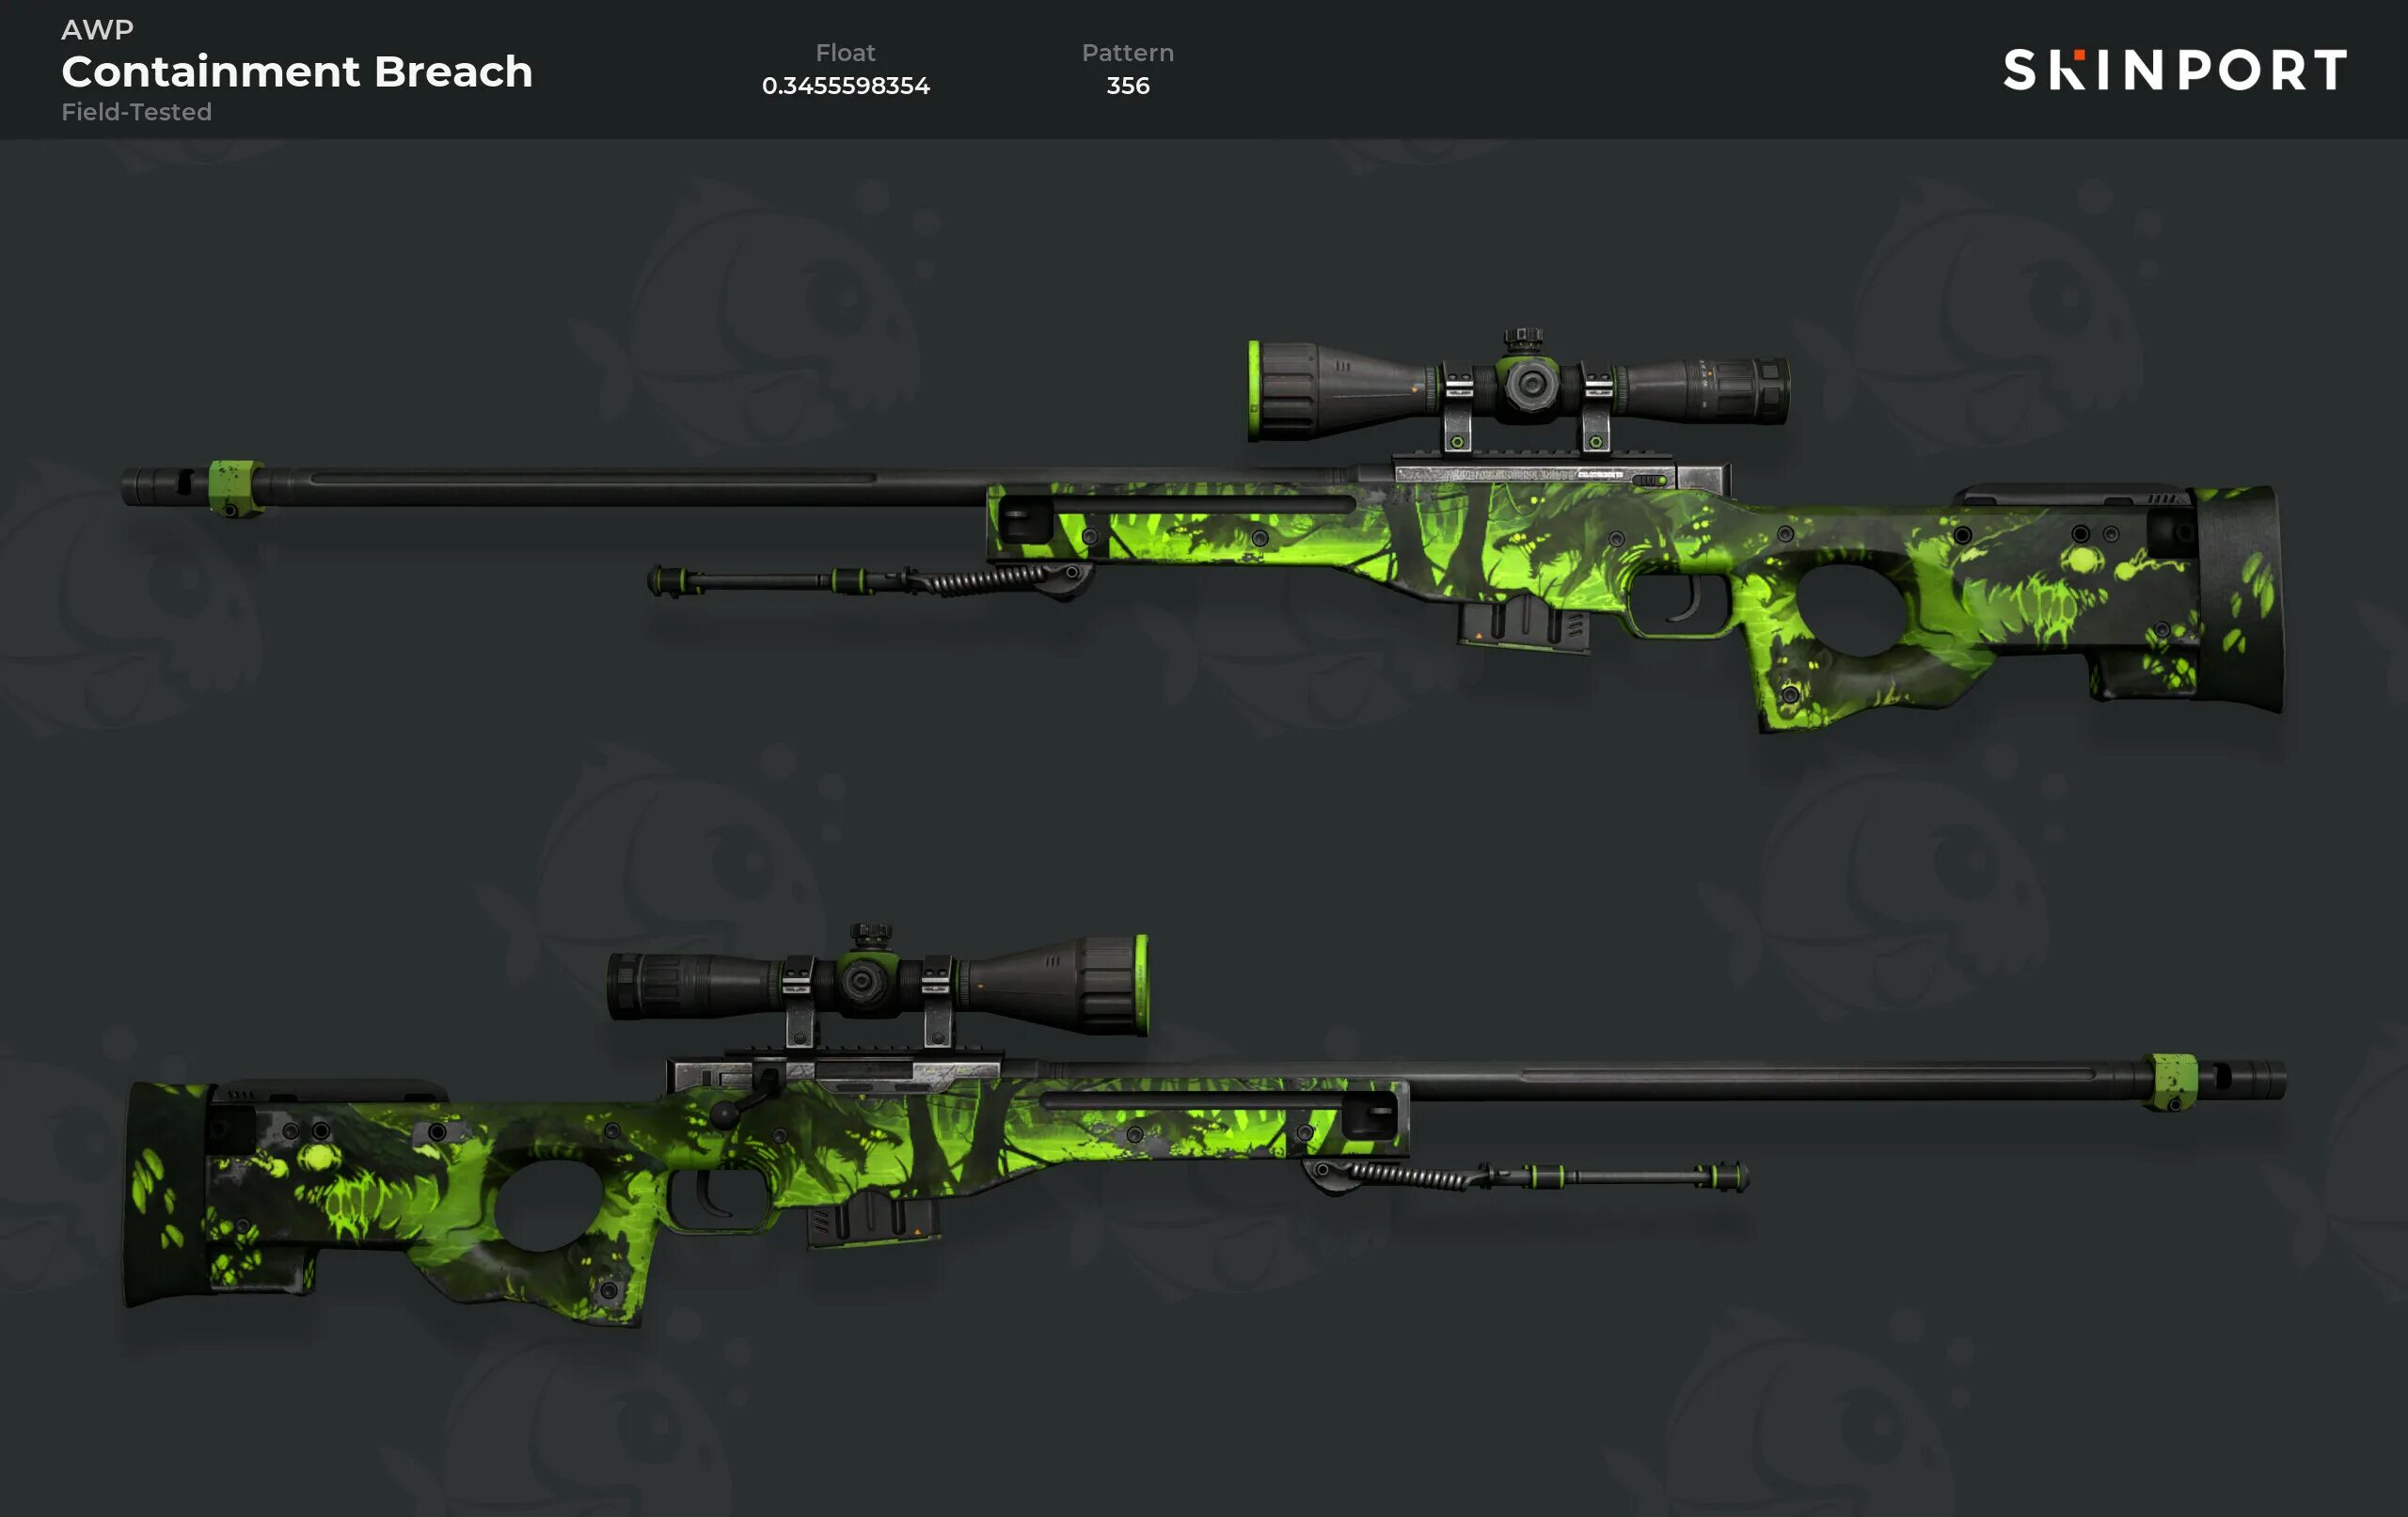Click the pattern number 356
Image resolution: width=2408 pixels, height=1517 pixels.
tap(1128, 86)
